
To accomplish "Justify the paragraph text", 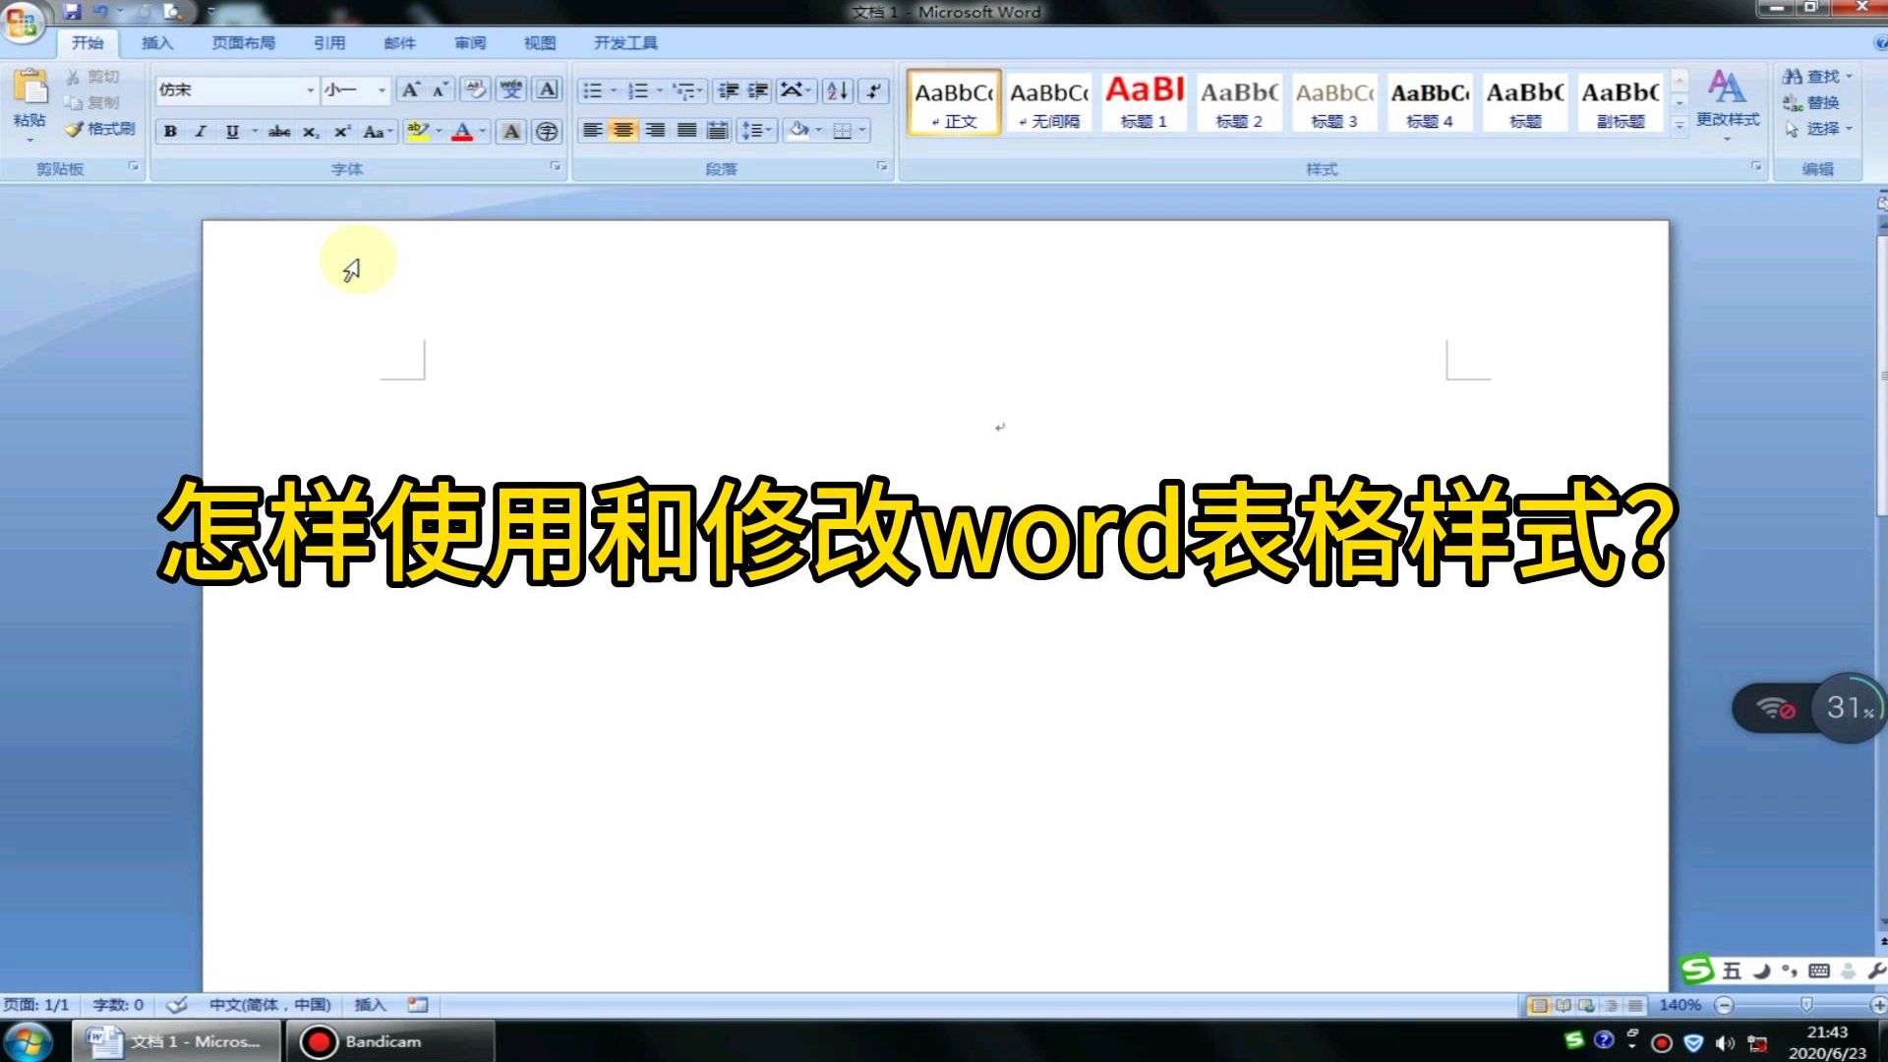I will tap(686, 130).
